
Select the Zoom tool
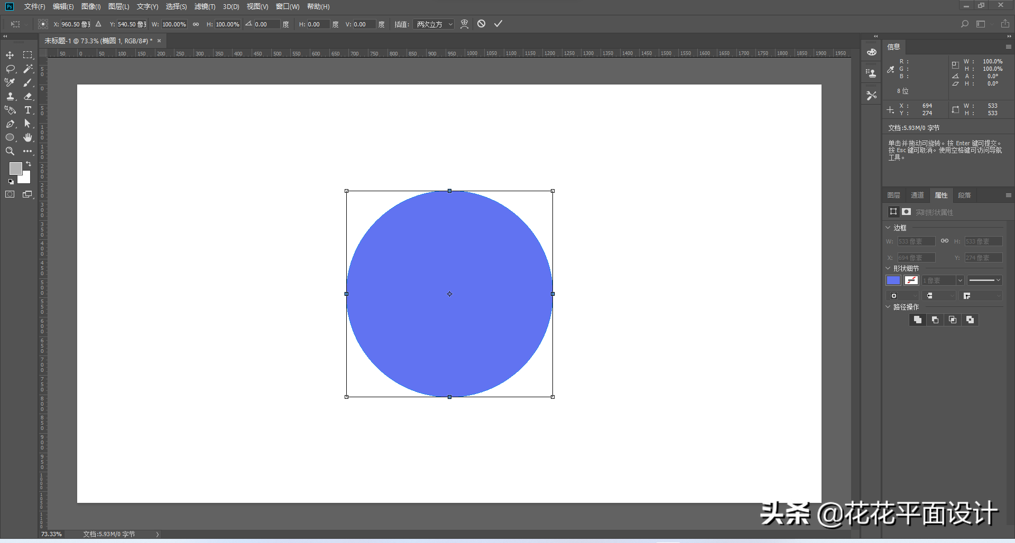click(x=10, y=151)
